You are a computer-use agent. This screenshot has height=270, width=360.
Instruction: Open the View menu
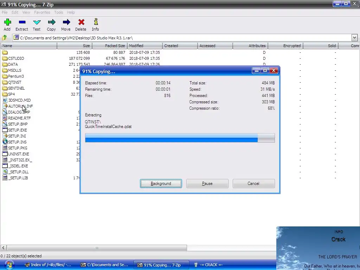(26, 12)
